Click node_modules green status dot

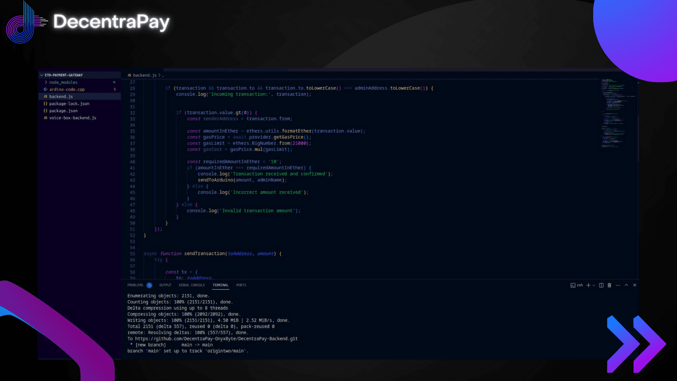(114, 82)
